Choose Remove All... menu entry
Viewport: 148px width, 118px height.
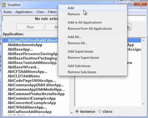[77, 43]
